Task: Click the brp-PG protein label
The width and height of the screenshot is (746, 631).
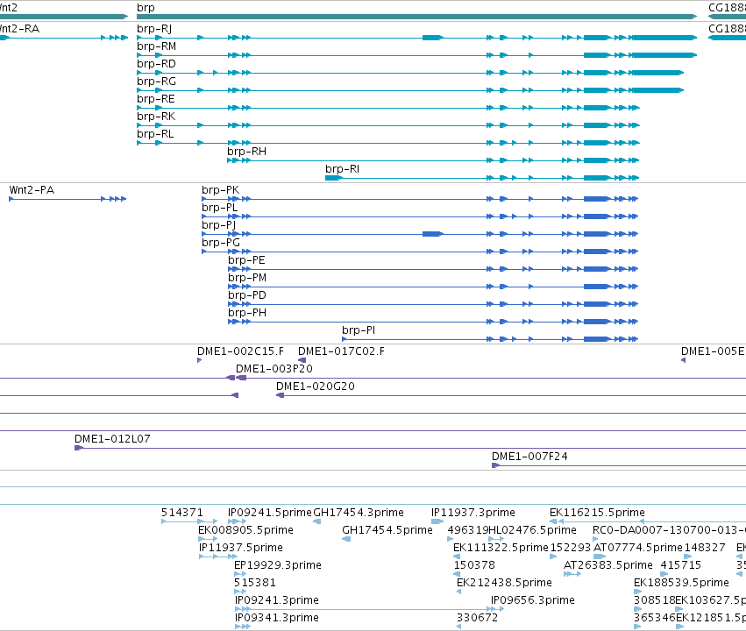Action: pyautogui.click(x=221, y=243)
